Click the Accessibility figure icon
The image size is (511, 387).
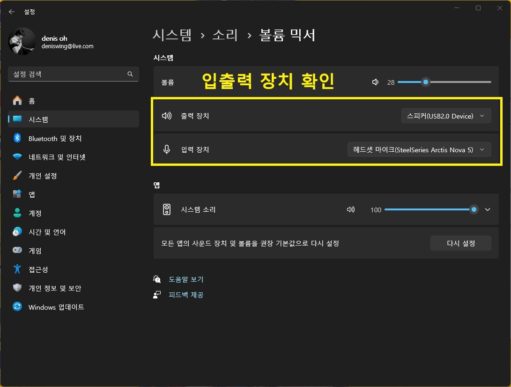tap(17, 269)
